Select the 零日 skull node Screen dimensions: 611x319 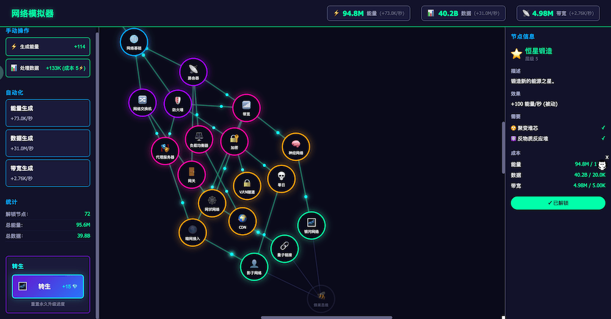(281, 178)
